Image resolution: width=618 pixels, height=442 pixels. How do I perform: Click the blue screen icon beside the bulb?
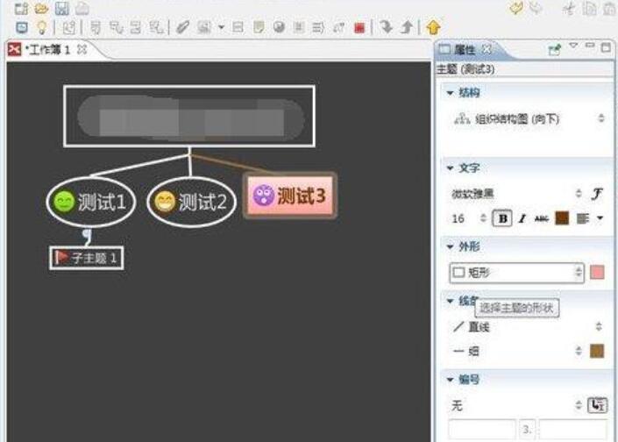click(22, 27)
